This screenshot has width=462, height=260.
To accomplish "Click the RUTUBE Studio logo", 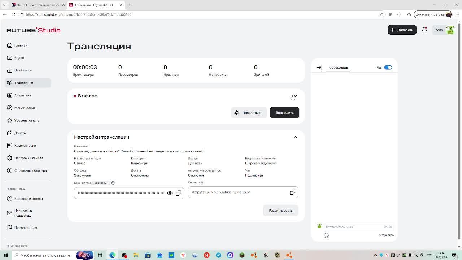I will click(x=34, y=30).
